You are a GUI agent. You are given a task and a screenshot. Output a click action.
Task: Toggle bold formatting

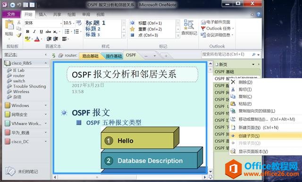click(x=28, y=32)
